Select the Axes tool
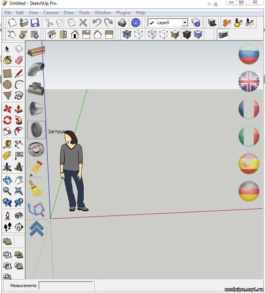Image resolution: width=265 pixels, height=293 pixels. (x=7, y=167)
